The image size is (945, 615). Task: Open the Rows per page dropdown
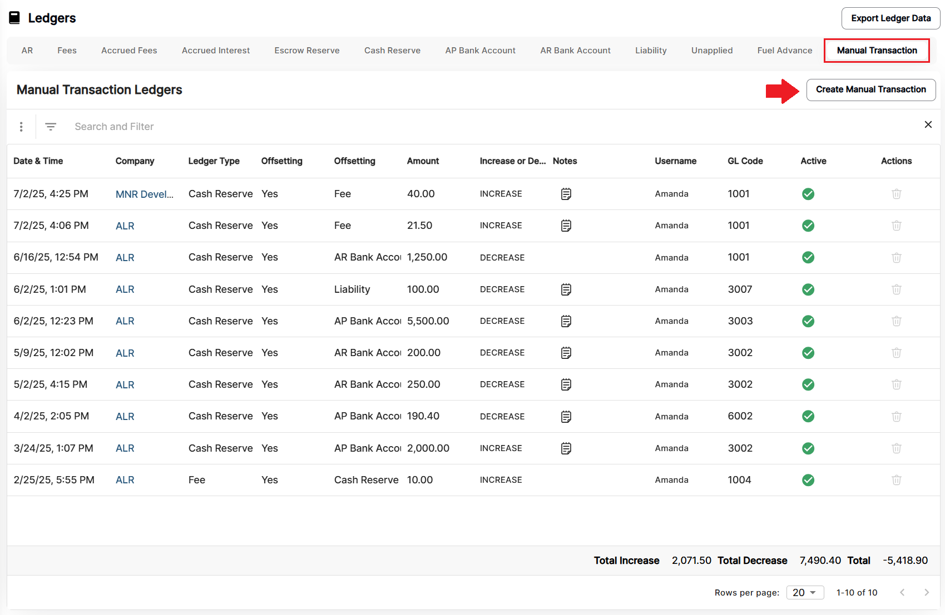805,592
